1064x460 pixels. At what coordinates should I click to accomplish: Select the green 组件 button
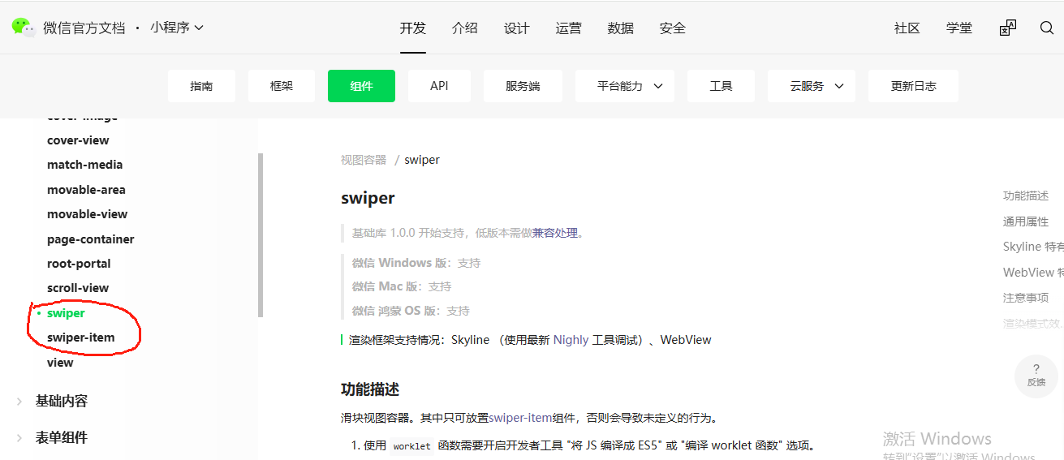point(361,86)
